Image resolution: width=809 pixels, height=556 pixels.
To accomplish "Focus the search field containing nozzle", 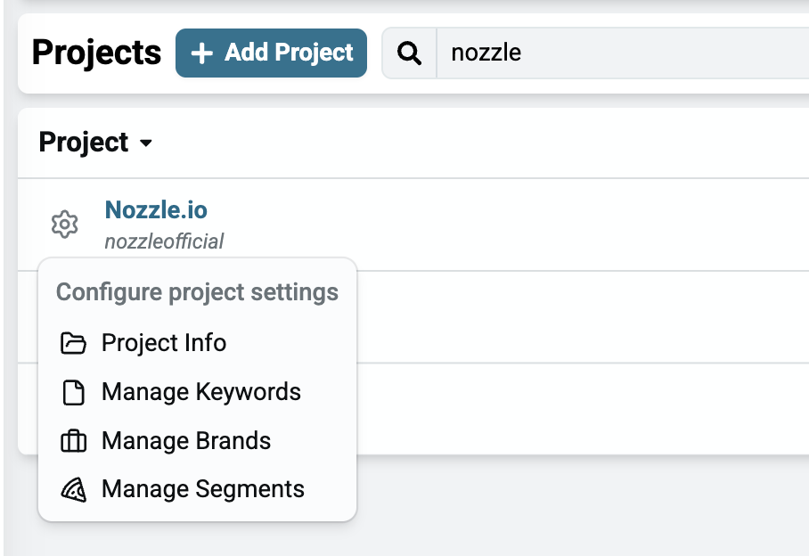I will [x=624, y=53].
